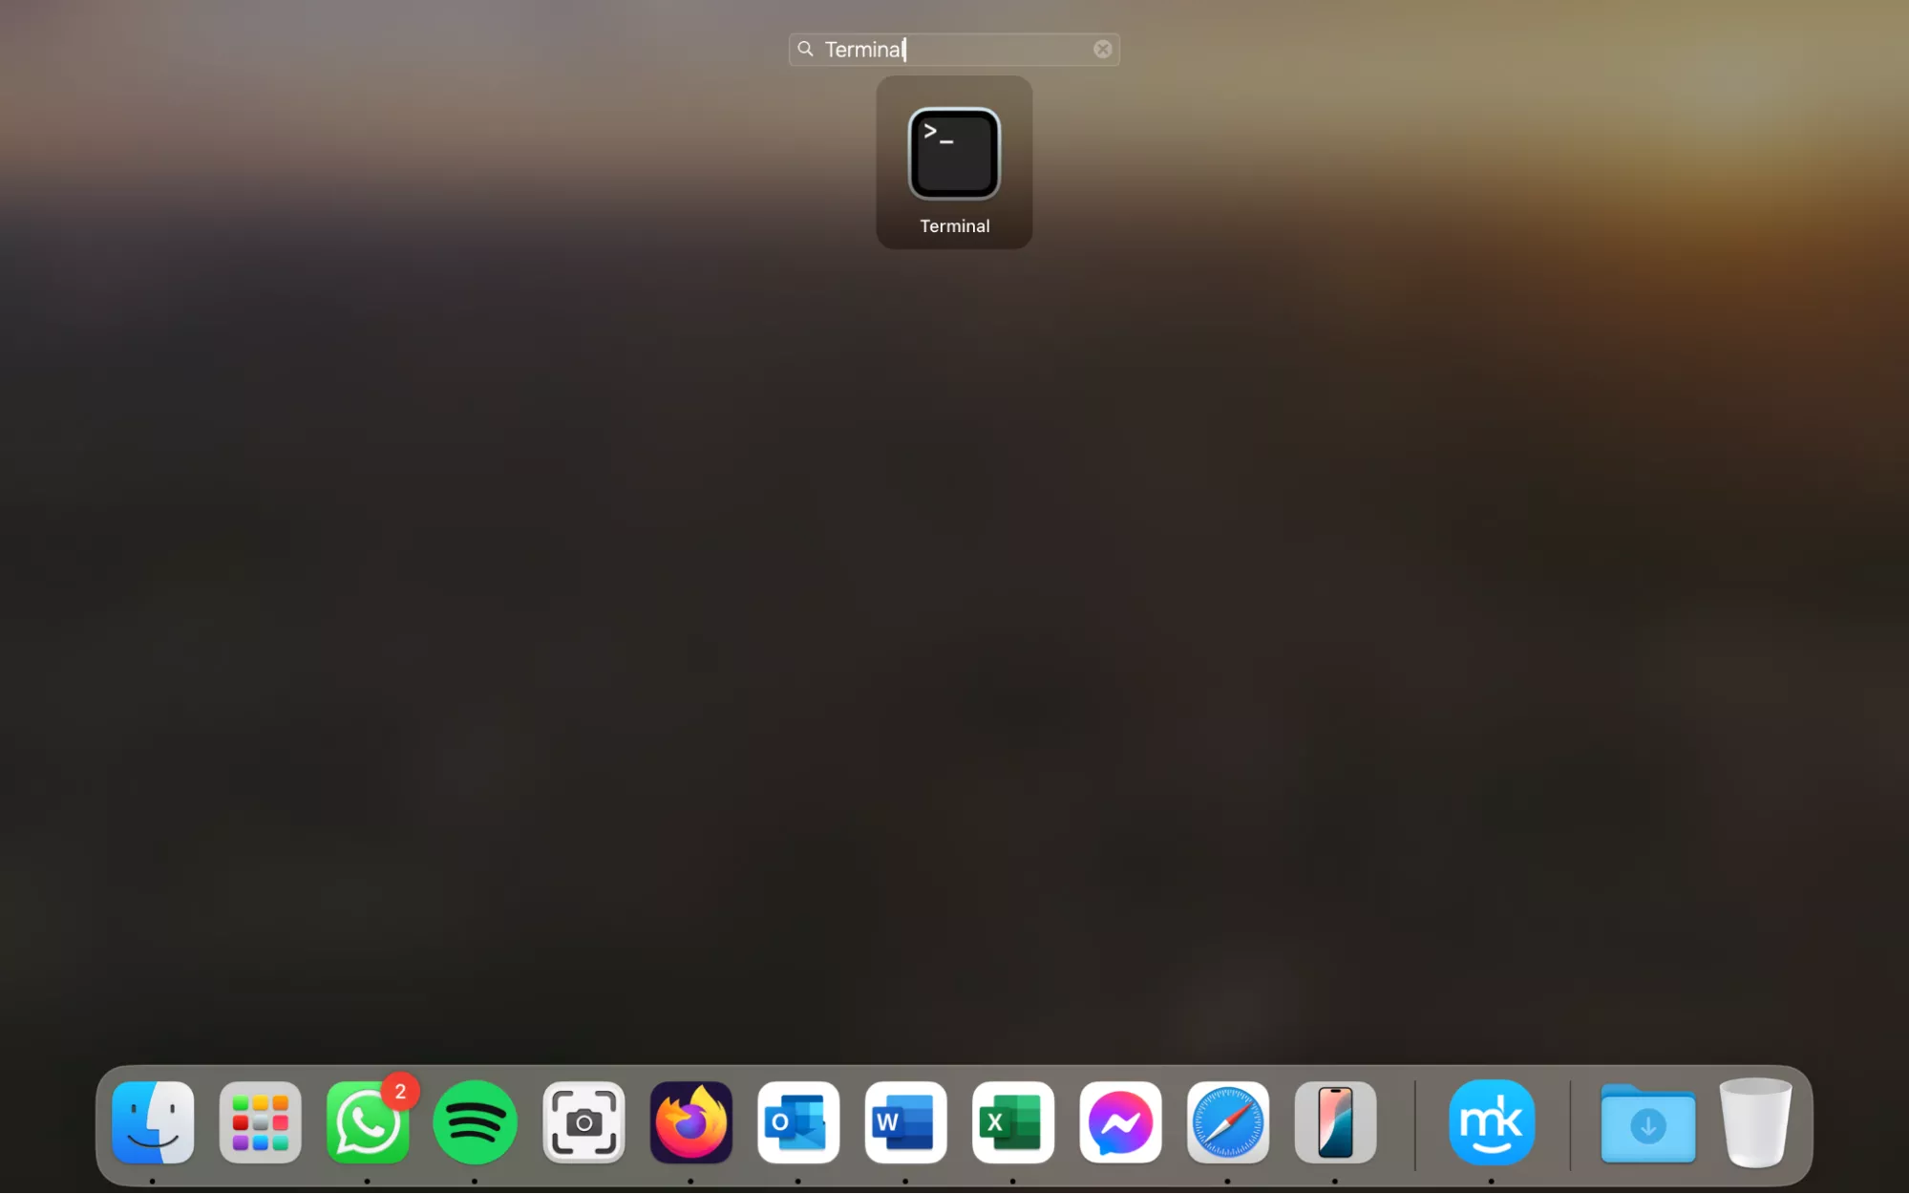Launch Spotify from the Dock
Image resolution: width=1909 pixels, height=1194 pixels.
pyautogui.click(x=475, y=1122)
